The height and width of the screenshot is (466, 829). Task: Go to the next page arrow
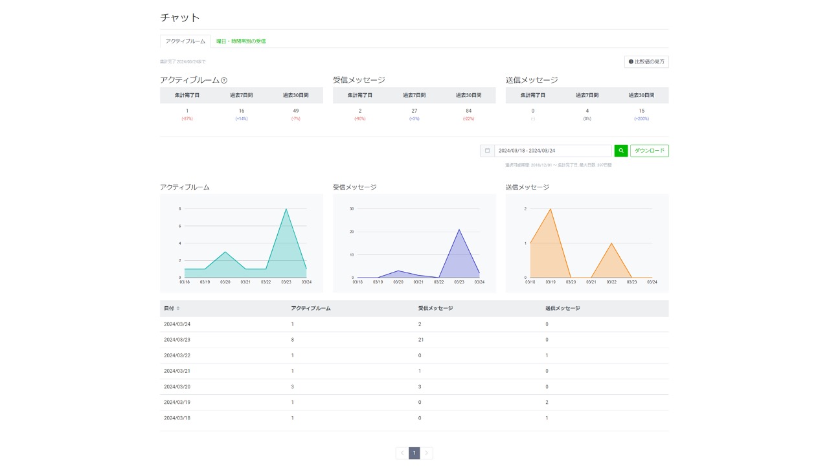(426, 453)
